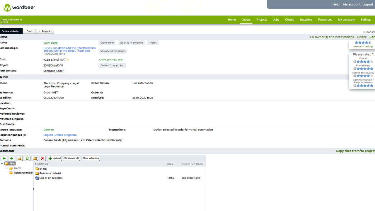Click the Close order button
375x211 pixels.
coord(107,43)
